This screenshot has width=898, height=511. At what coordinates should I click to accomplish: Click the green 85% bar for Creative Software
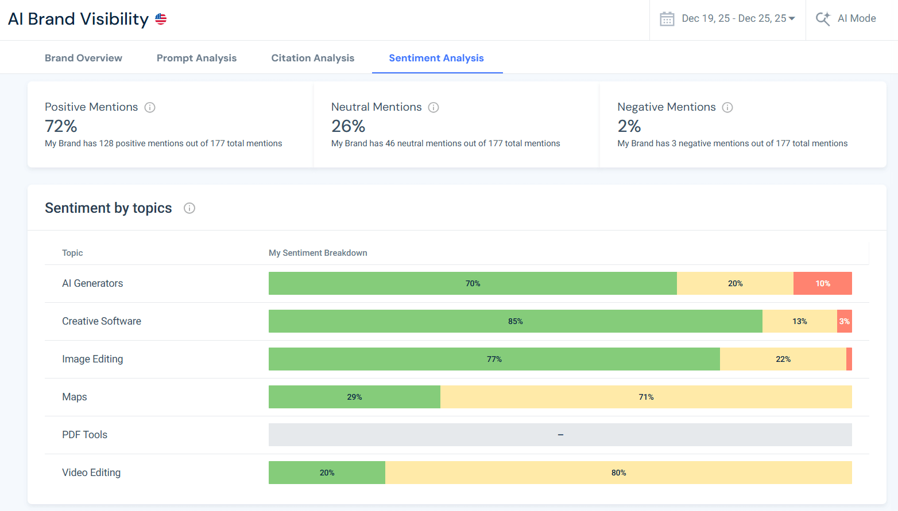[515, 321]
